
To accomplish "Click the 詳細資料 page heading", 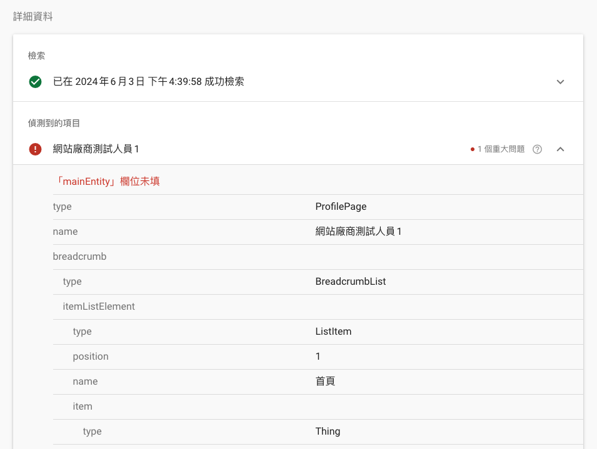I will click(32, 16).
